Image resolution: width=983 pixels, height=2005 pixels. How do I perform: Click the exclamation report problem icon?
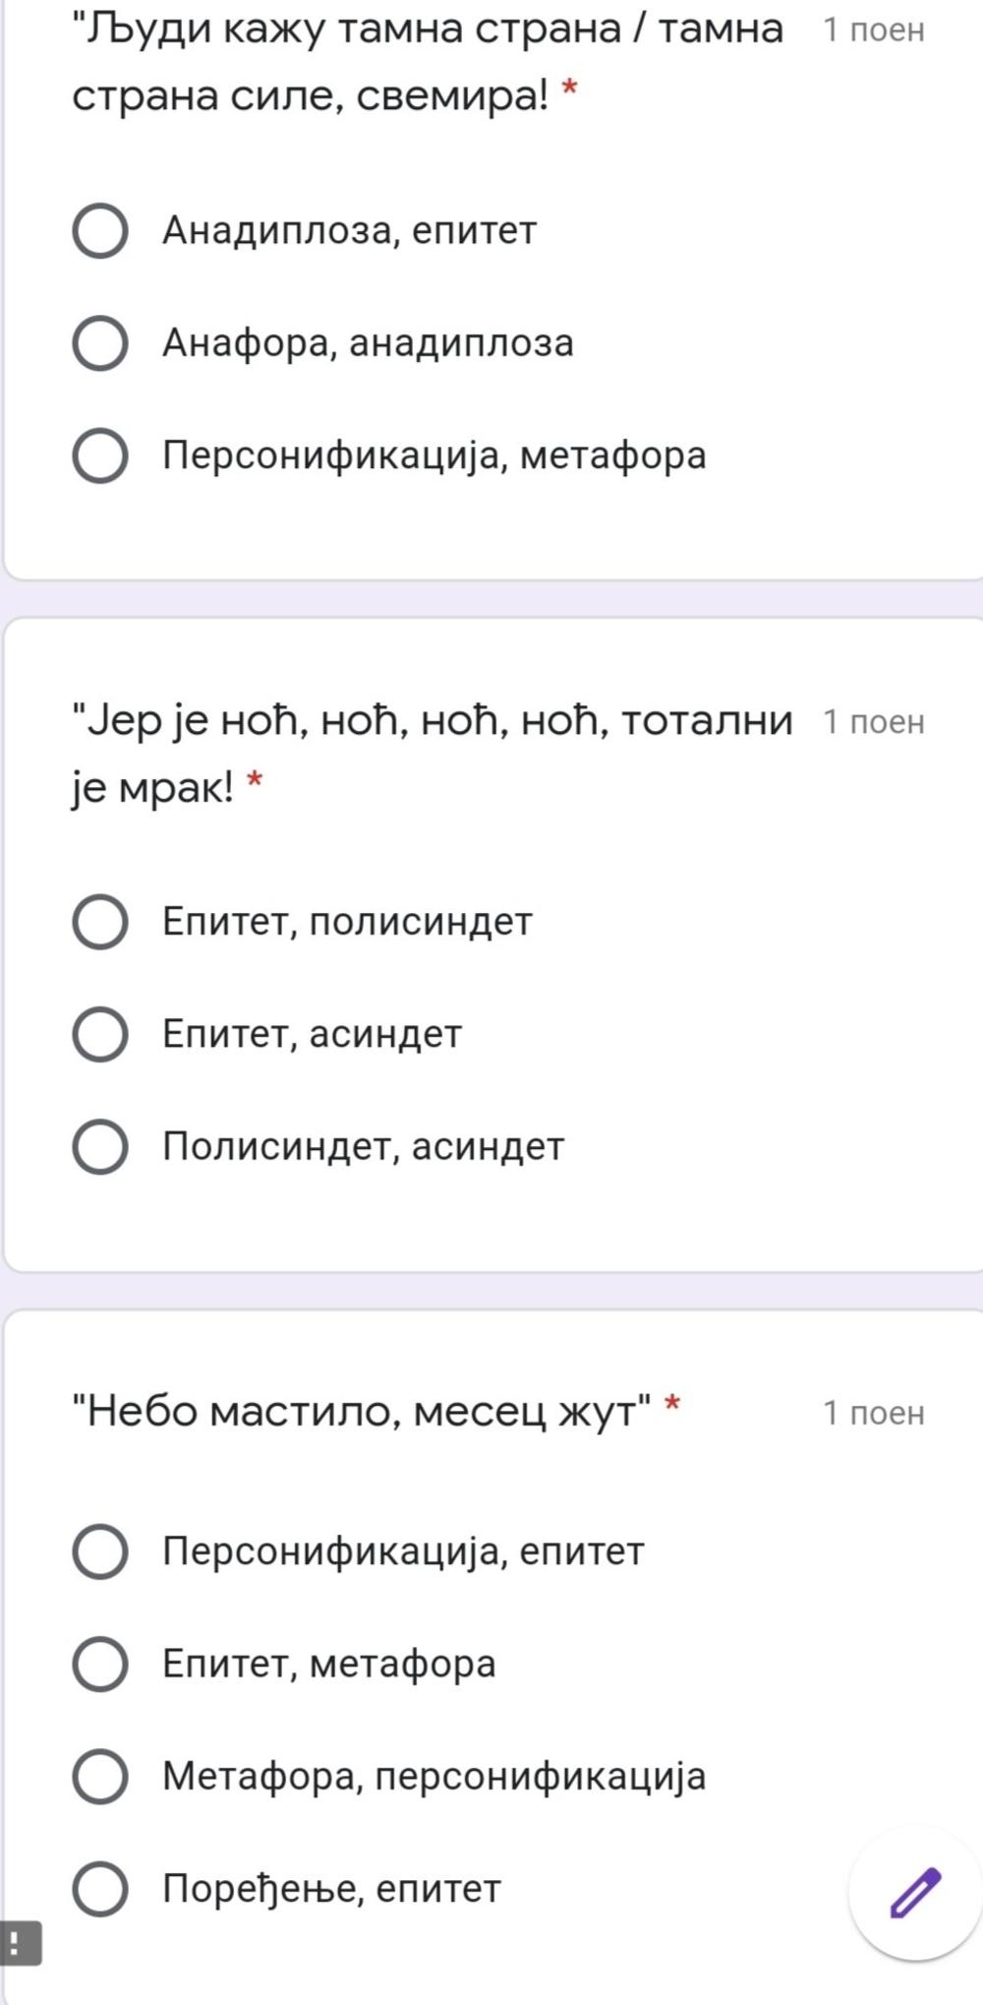tap(17, 1942)
